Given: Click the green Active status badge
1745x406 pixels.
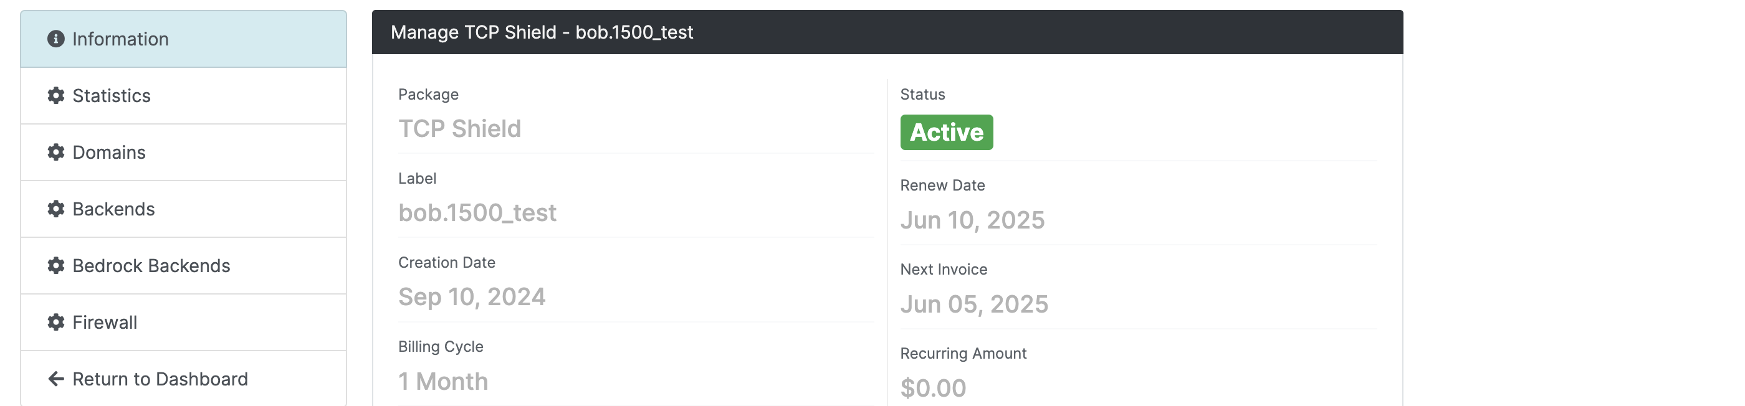Looking at the screenshot, I should pyautogui.click(x=946, y=132).
